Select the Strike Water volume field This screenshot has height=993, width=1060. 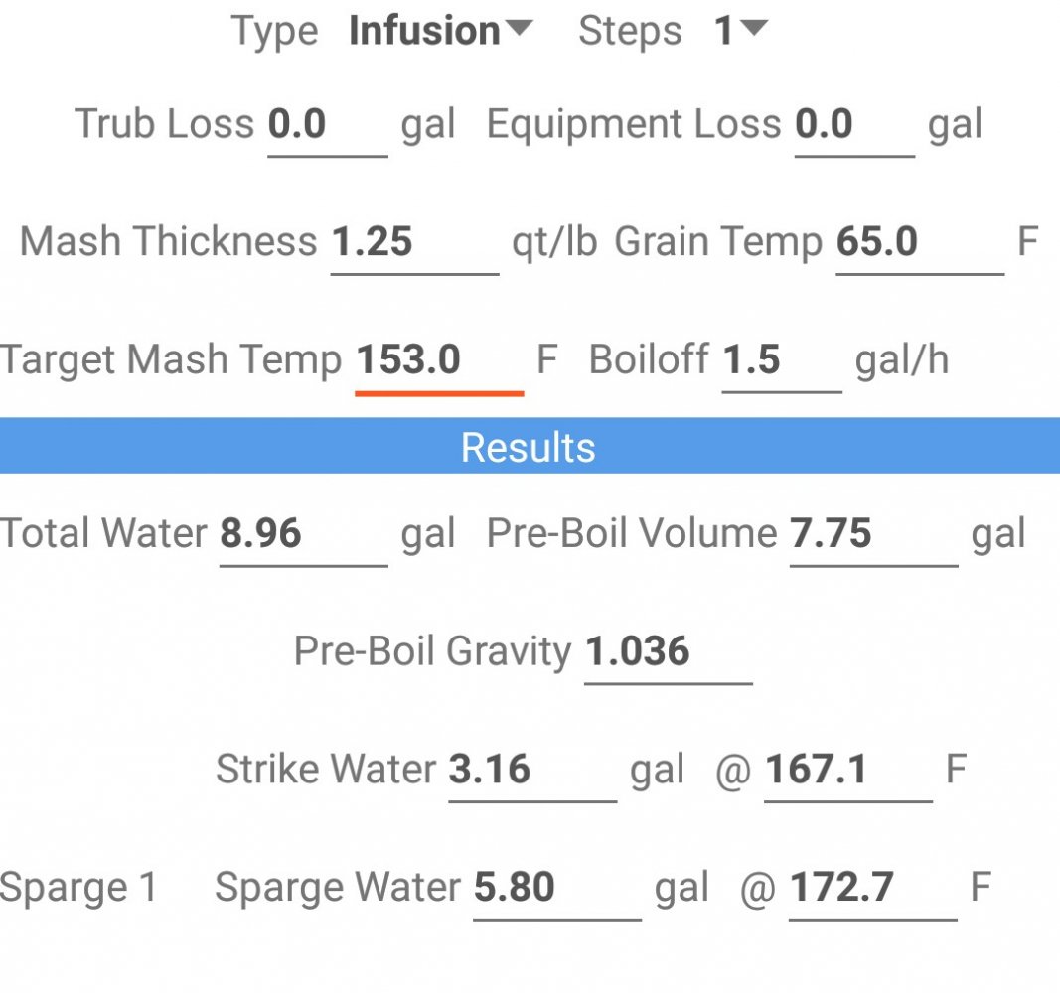click(x=531, y=771)
